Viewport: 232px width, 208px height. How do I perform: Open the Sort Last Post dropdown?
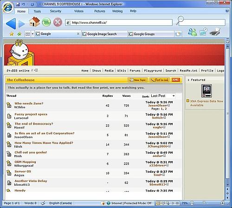(163, 96)
